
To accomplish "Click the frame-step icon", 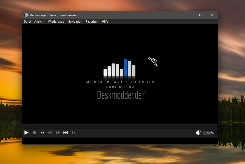I will tap(74, 133).
